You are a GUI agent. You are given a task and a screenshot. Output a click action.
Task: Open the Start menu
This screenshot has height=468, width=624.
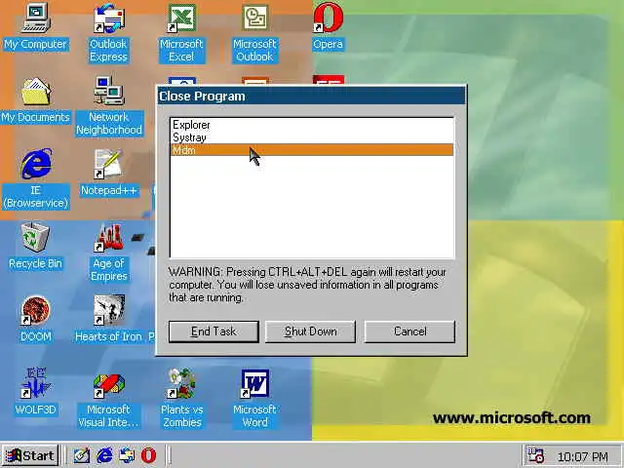pos(30,455)
